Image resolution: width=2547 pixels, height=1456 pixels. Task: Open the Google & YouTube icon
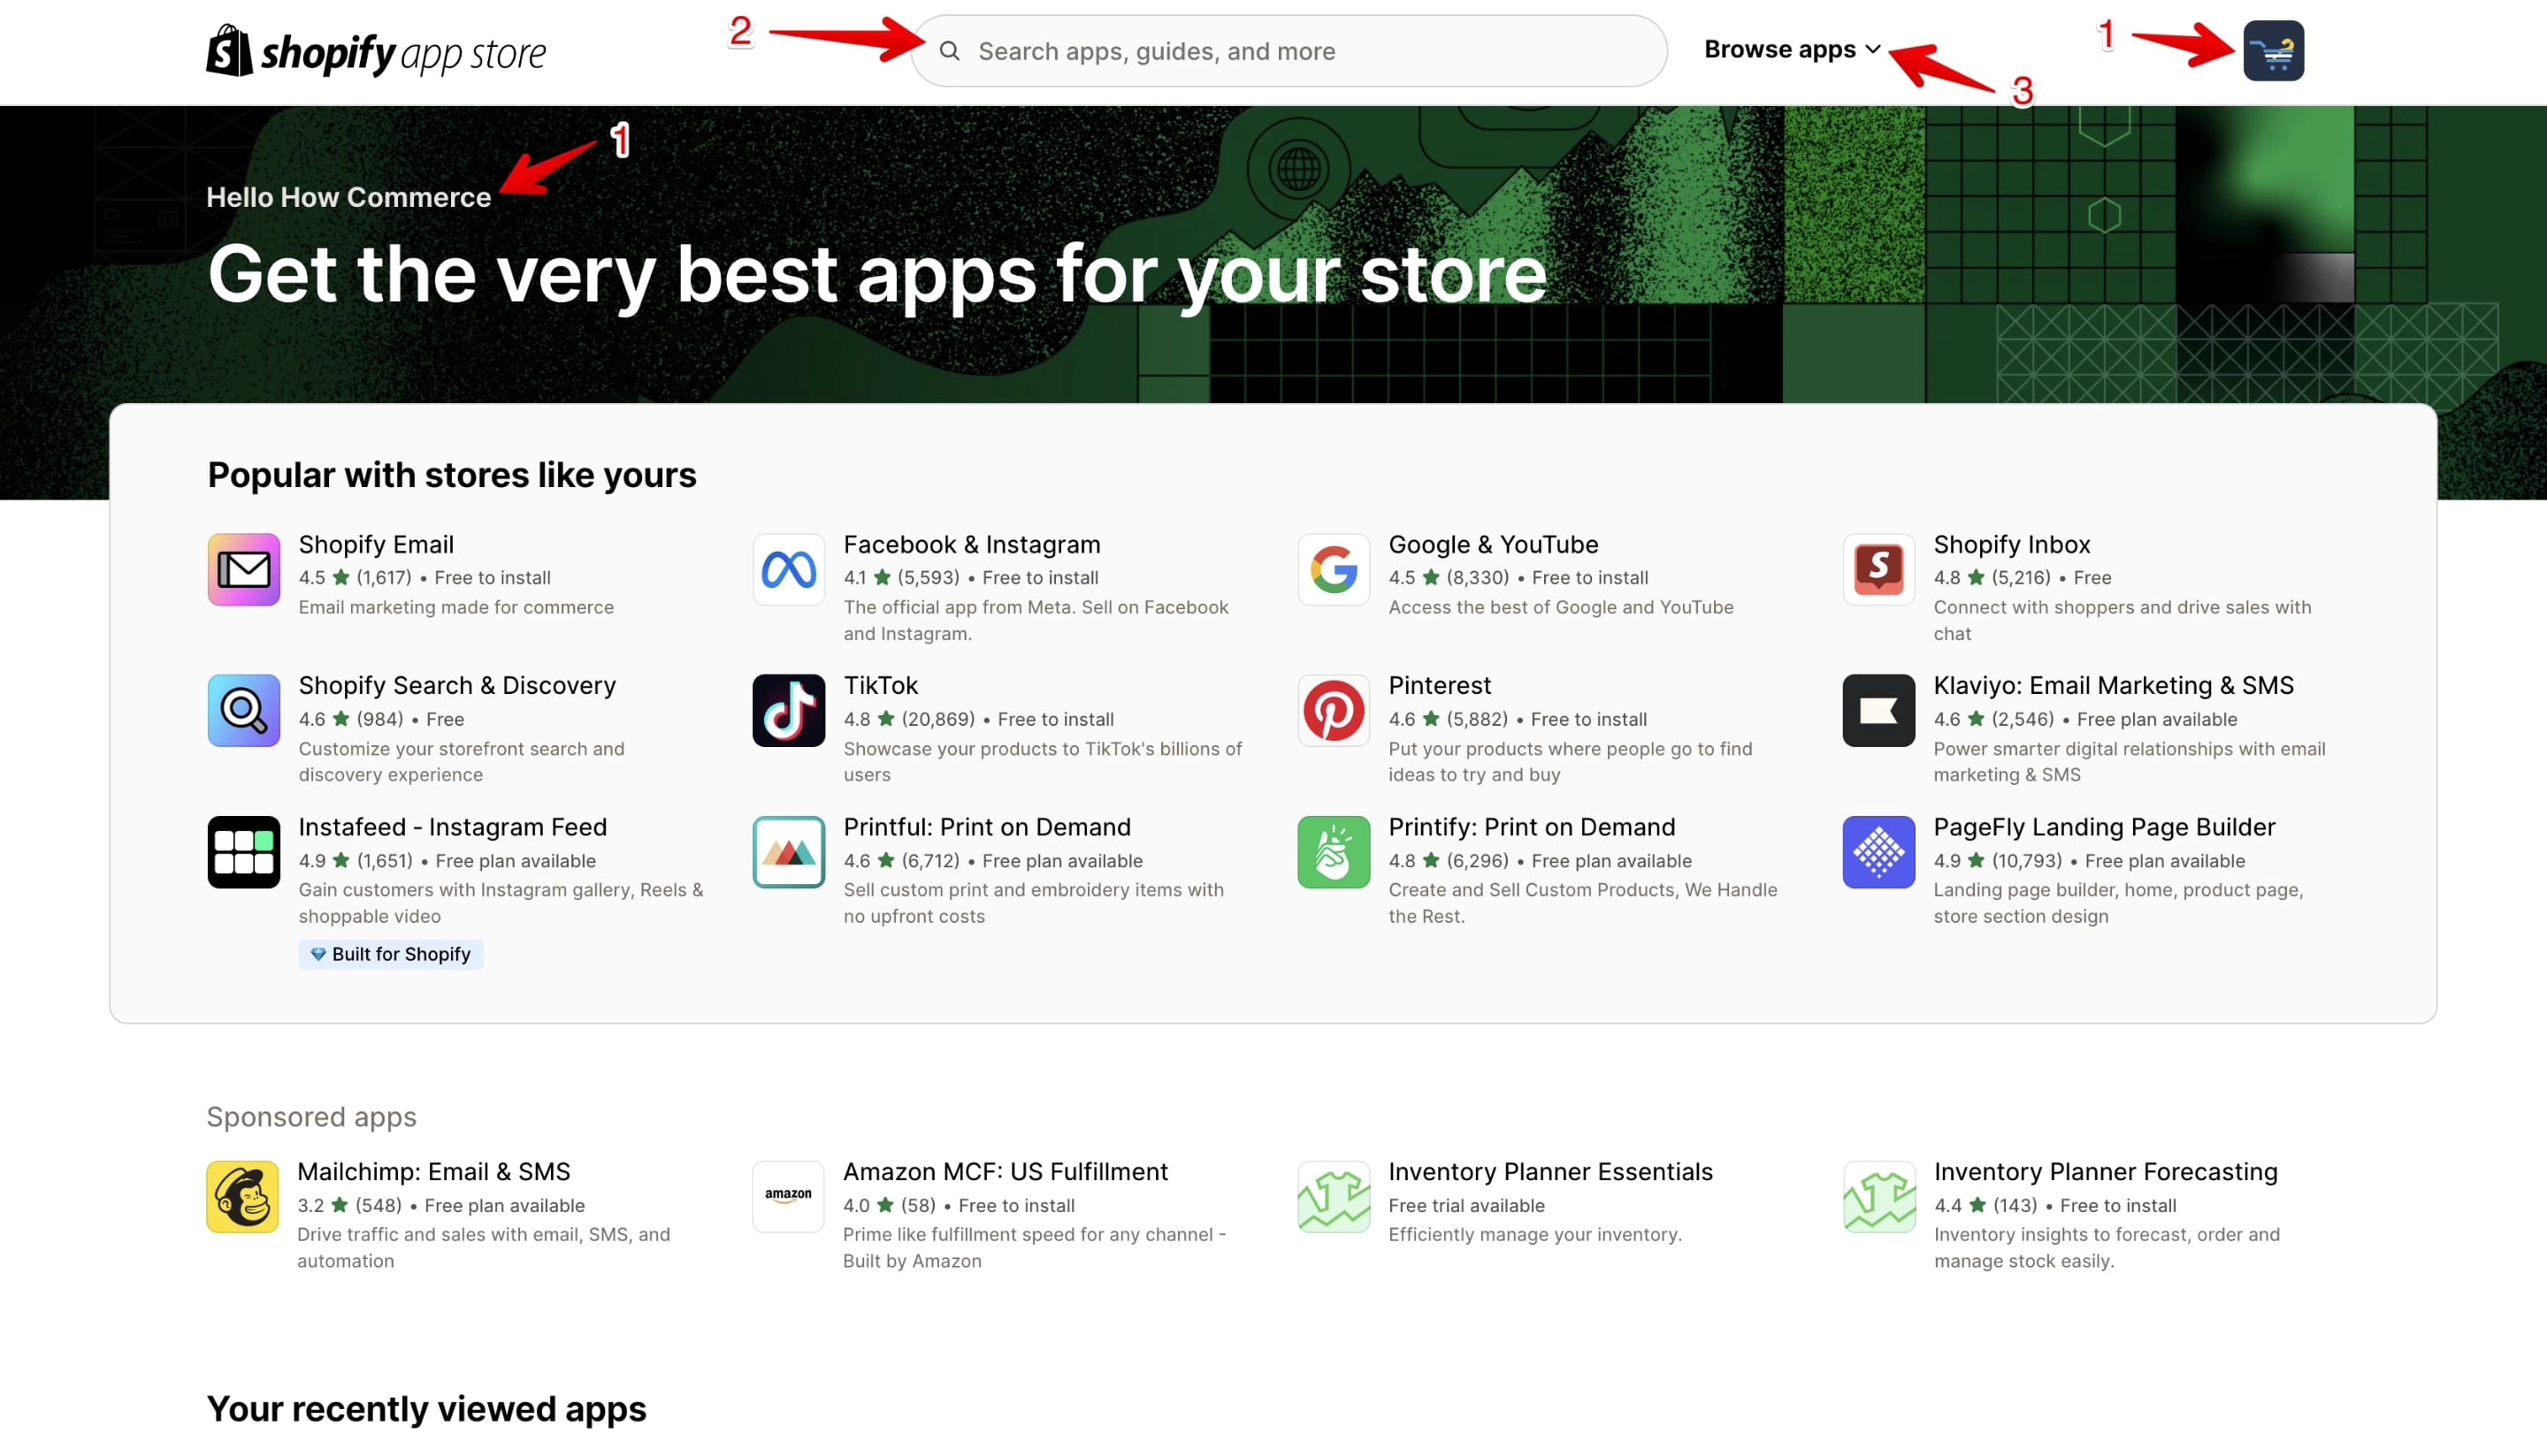[1334, 570]
